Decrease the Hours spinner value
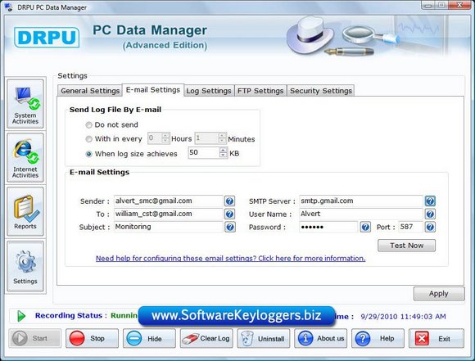 pos(165,141)
